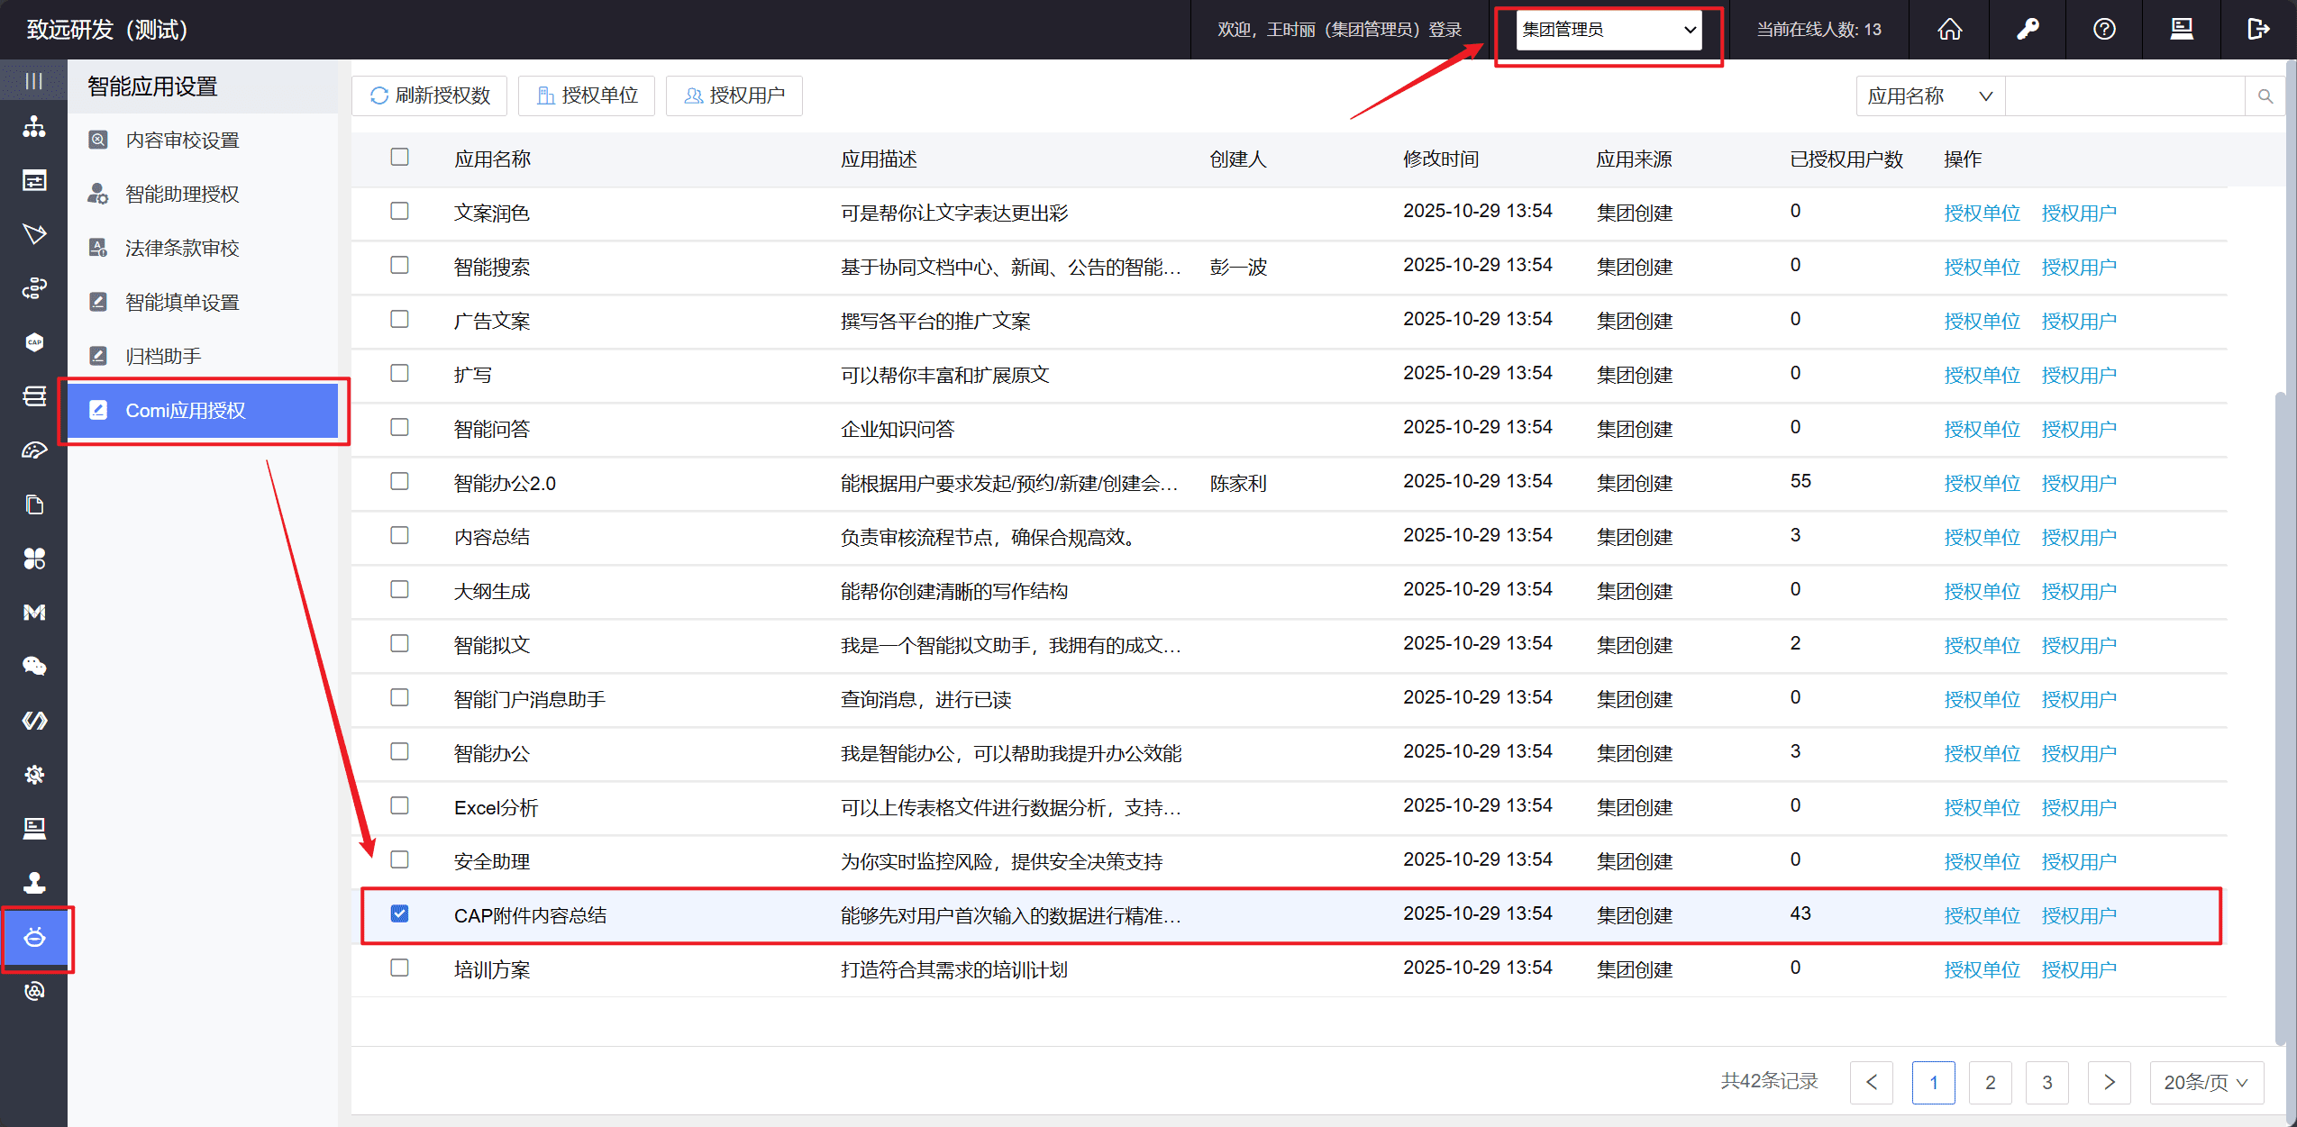Click the magnifier search icon
The height and width of the screenshot is (1127, 2297).
[x=2265, y=96]
